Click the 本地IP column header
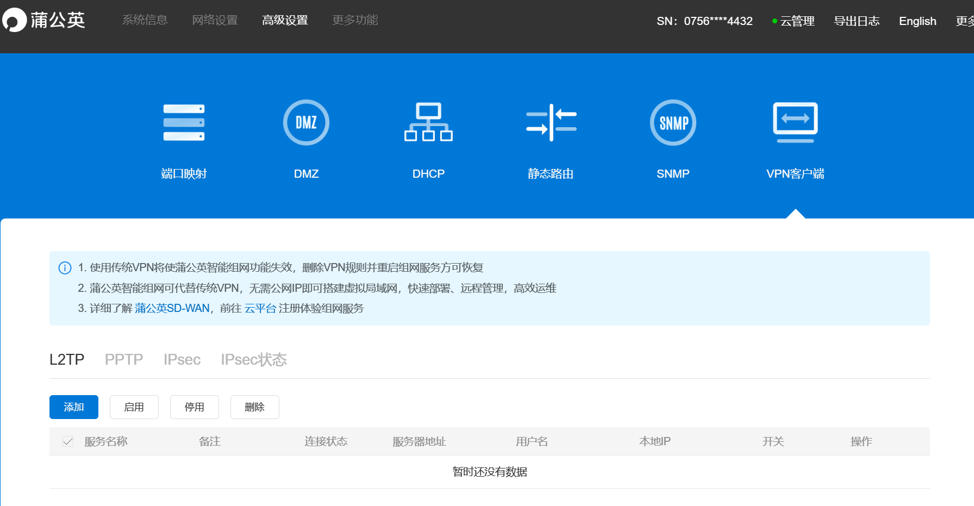974x506 pixels. [655, 441]
